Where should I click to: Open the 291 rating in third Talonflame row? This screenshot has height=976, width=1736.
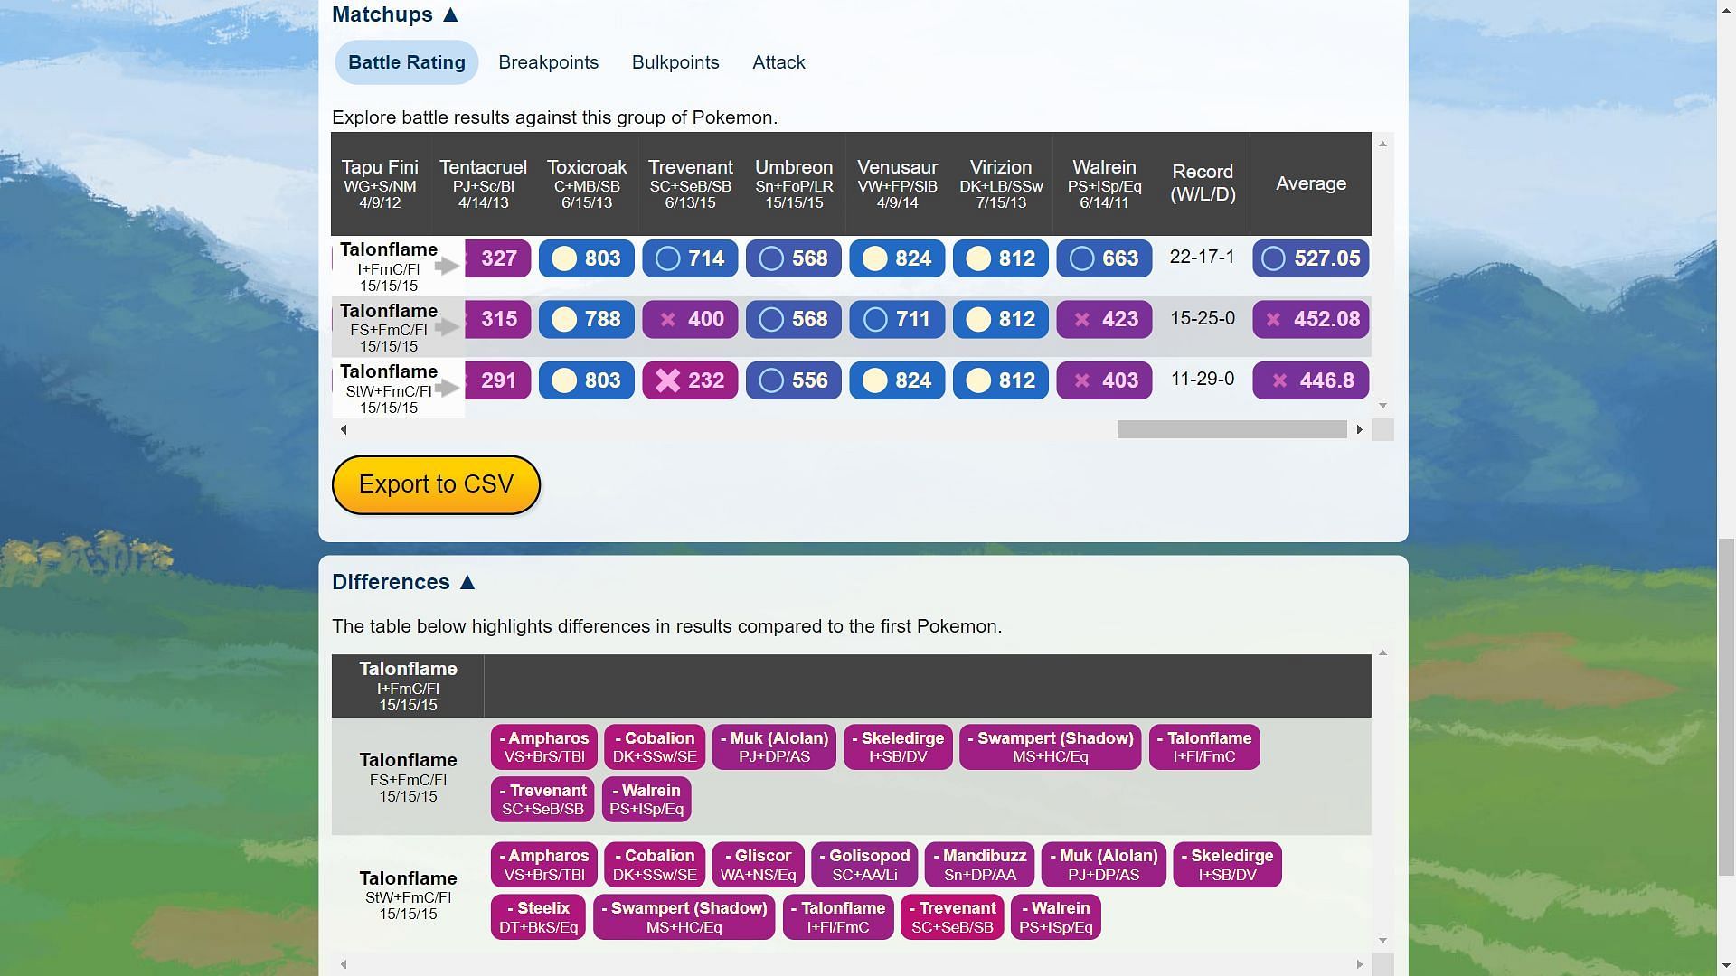click(x=498, y=380)
